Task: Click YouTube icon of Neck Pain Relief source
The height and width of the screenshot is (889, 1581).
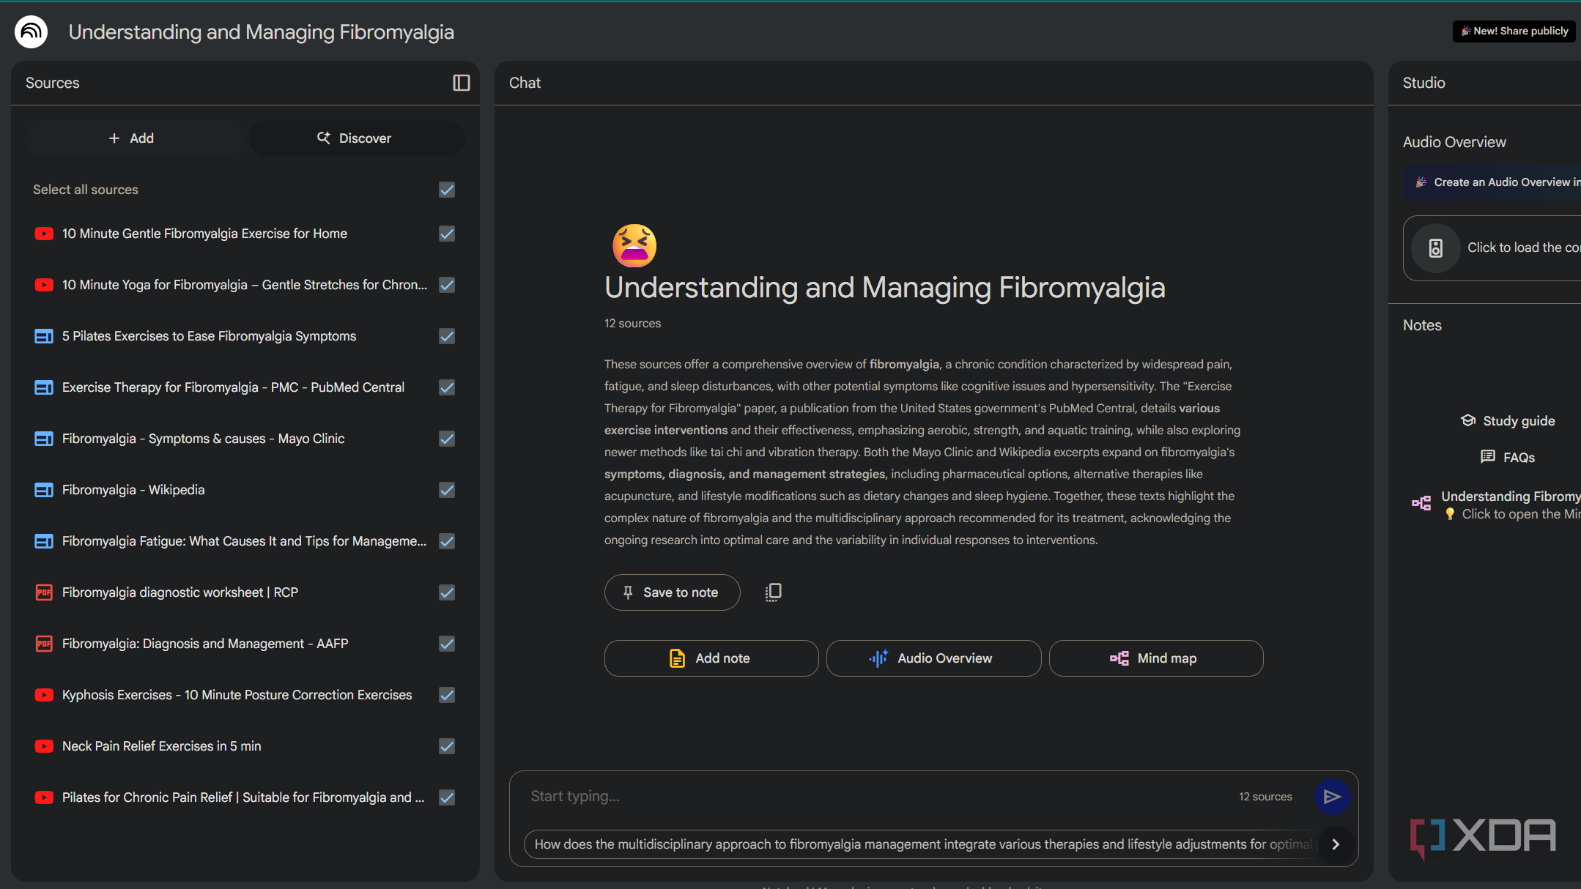Action: click(44, 746)
